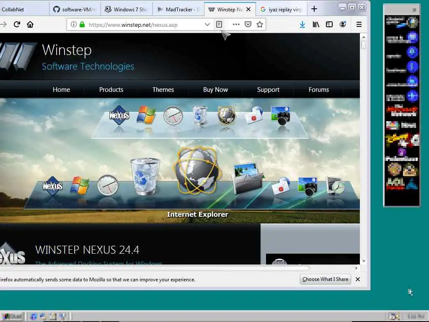Click the system tray icon on taskbar
The image size is (429, 322).
click(394, 316)
